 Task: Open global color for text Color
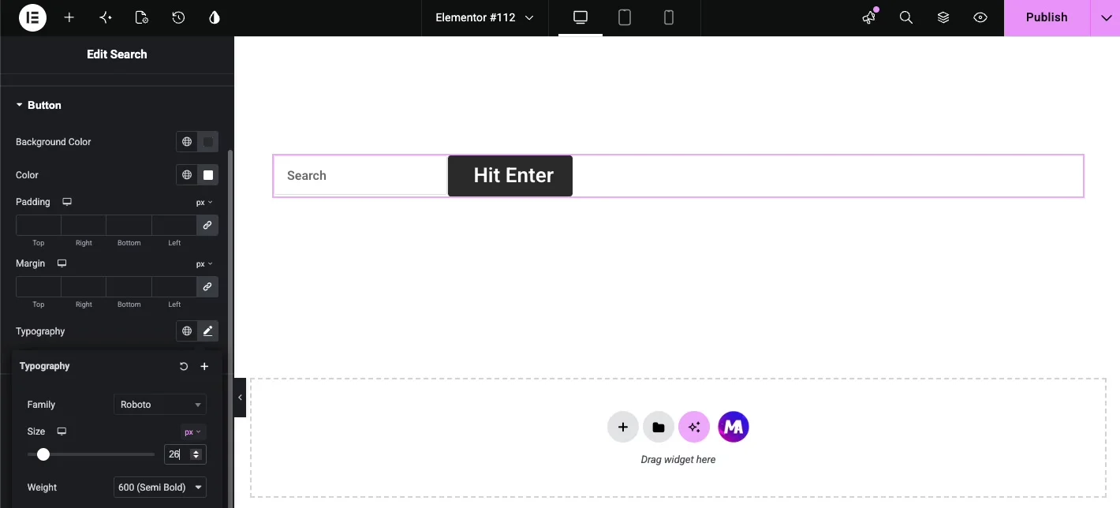[187, 175]
